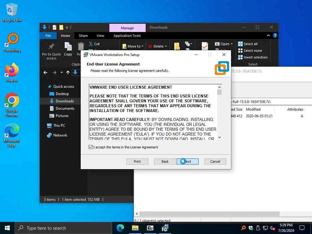
Task: Open Everything desktop shortcut
Action: click(12, 43)
